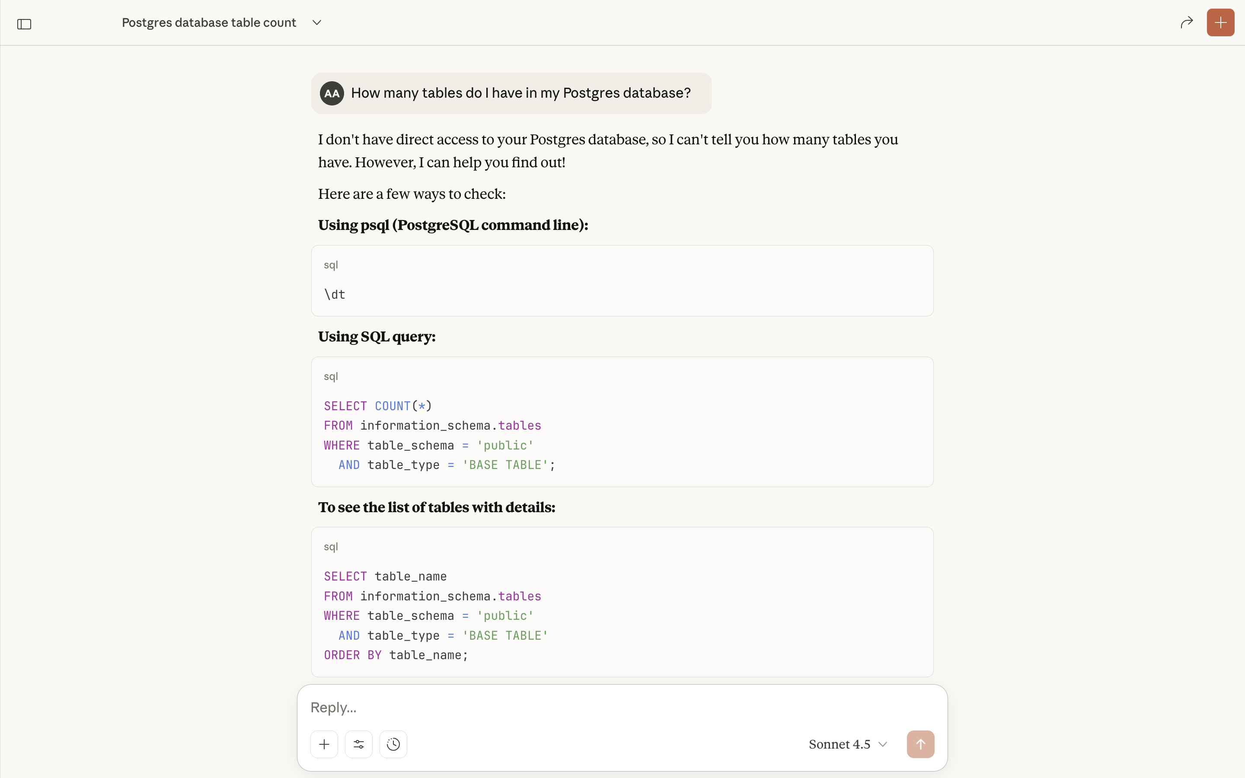The width and height of the screenshot is (1245, 778).
Task: Expand the chat title chevron dropdown
Action: click(317, 22)
